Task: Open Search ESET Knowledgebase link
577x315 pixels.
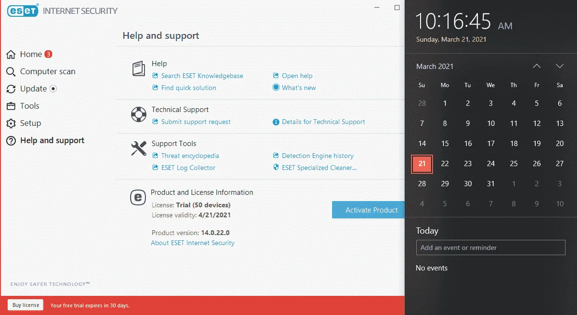Action: click(x=202, y=76)
